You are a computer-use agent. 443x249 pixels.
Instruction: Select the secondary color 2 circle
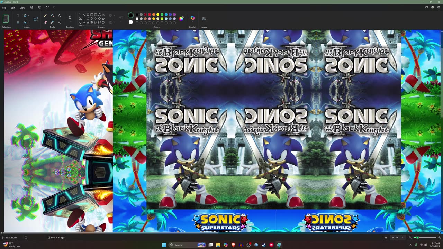tap(131, 22)
